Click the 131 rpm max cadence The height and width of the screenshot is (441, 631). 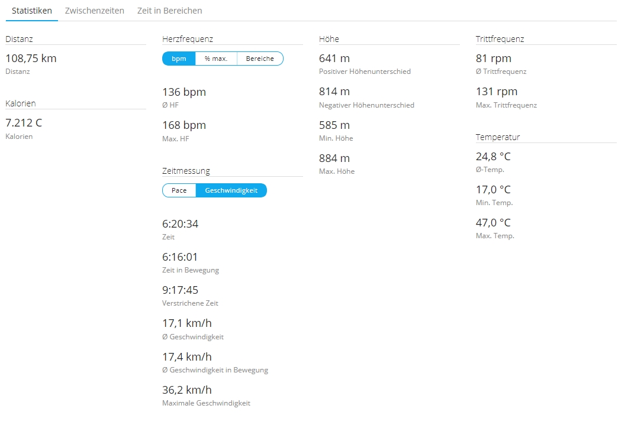(497, 92)
